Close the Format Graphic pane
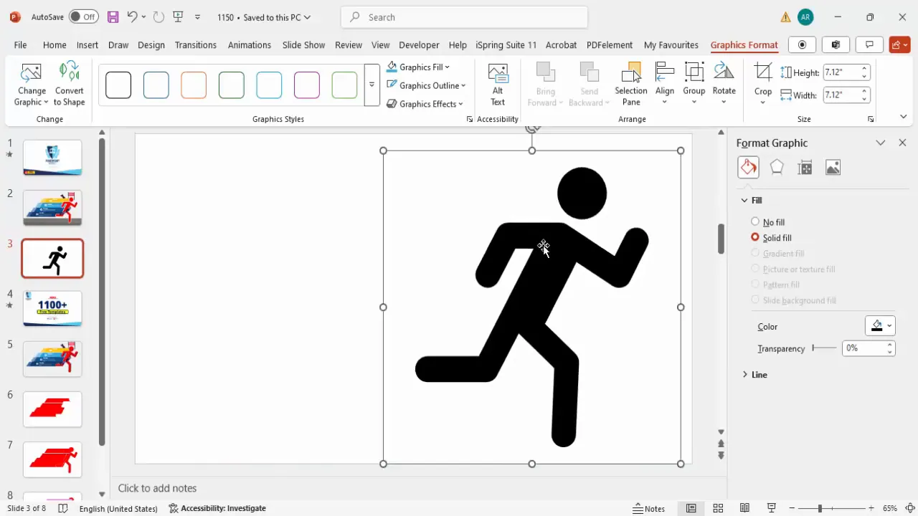 click(x=902, y=143)
